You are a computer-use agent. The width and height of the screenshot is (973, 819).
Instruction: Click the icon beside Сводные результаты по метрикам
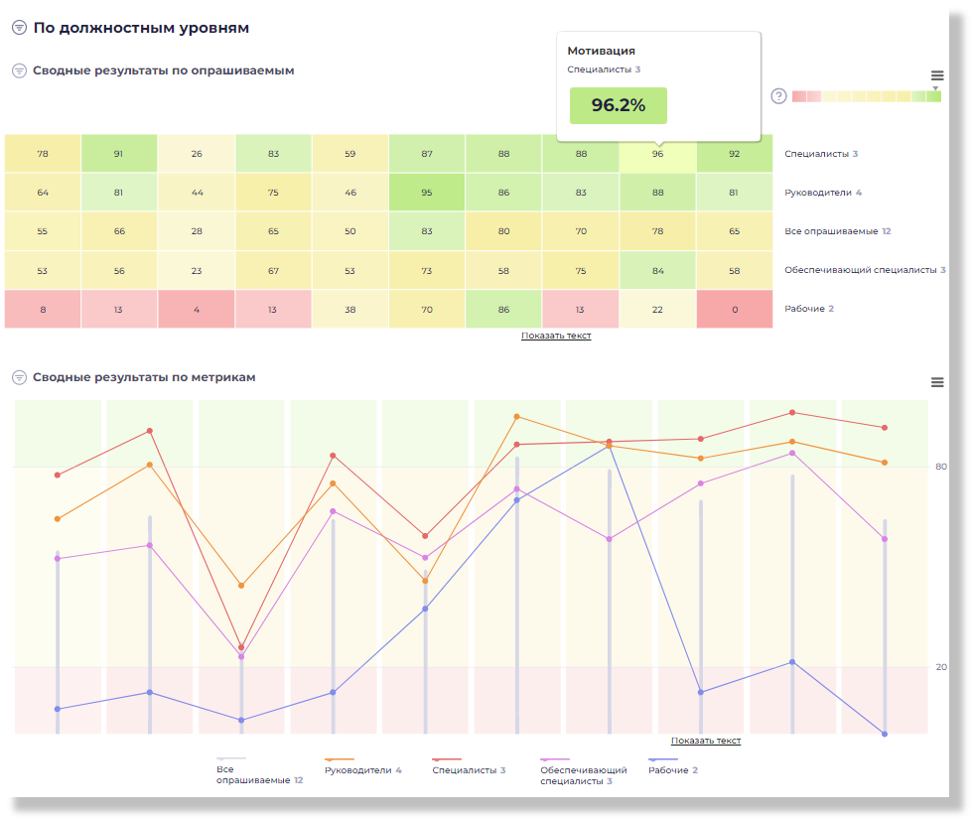point(19,377)
